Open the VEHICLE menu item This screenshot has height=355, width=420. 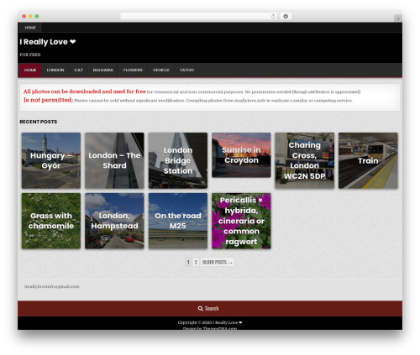click(161, 70)
